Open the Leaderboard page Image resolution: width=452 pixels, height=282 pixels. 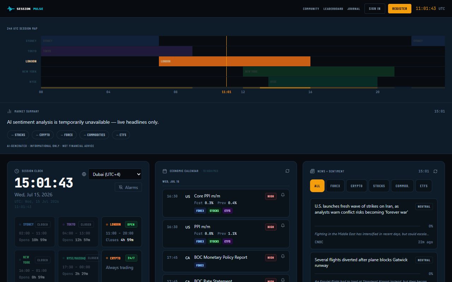click(x=333, y=9)
